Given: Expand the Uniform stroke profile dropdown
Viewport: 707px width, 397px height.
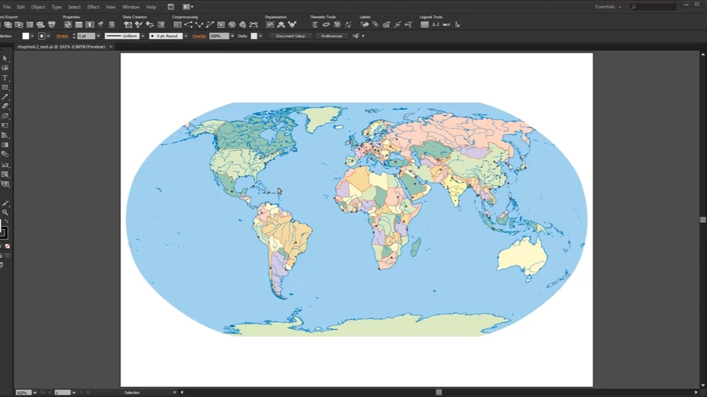Looking at the screenshot, I should point(143,36).
